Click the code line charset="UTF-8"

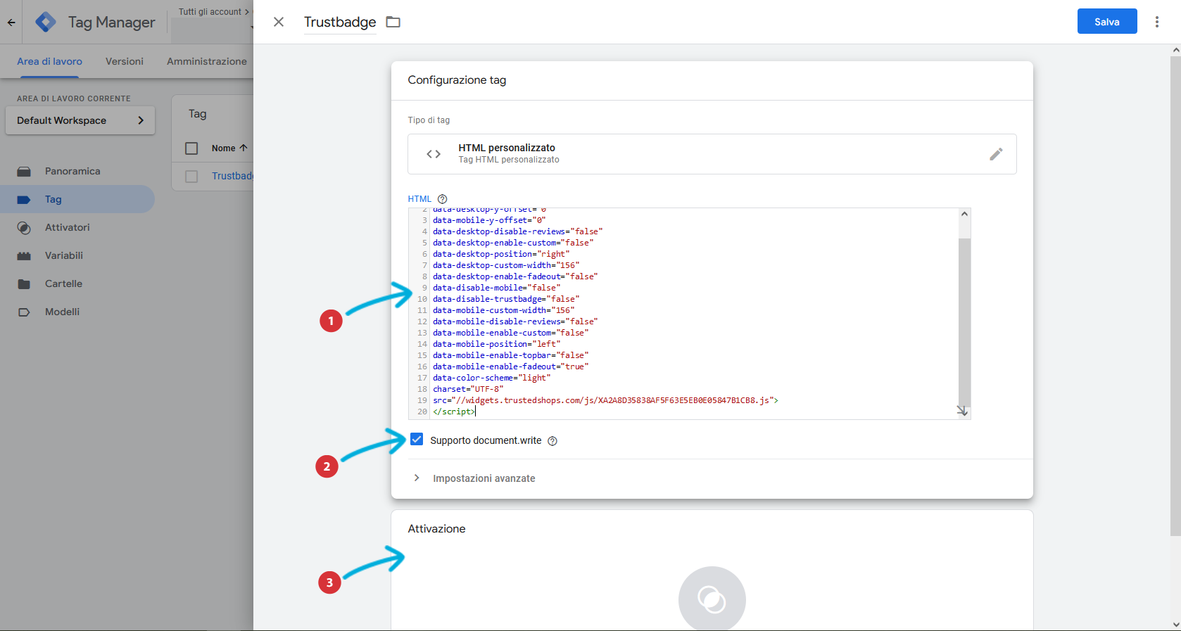[468, 389]
